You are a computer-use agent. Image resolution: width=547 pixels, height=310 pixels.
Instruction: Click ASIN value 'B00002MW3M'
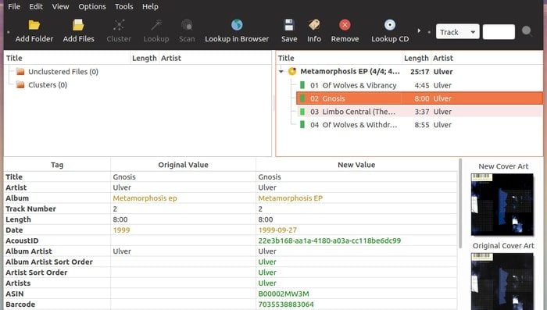tap(284, 294)
